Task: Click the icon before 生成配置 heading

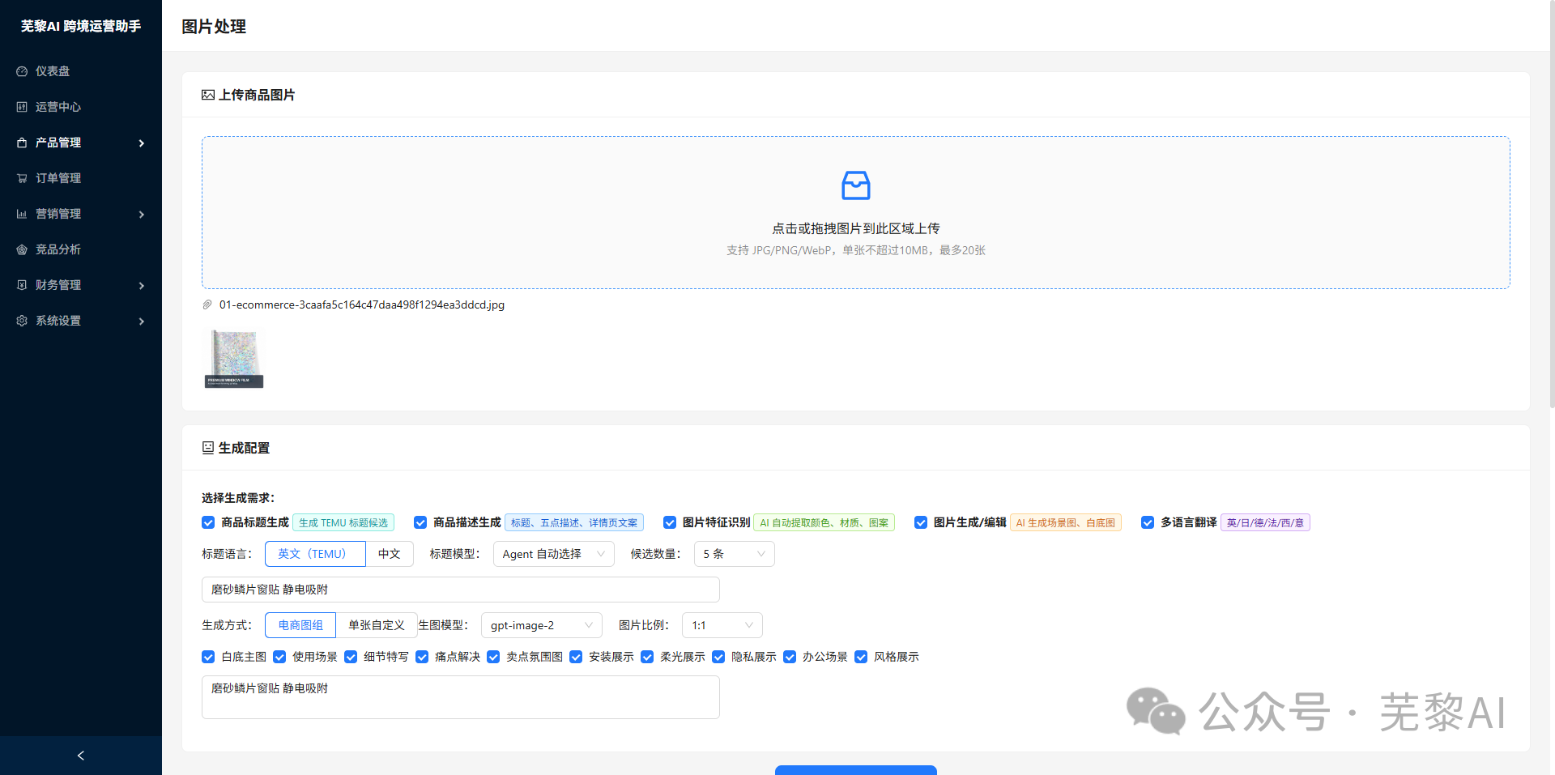Action: click(208, 448)
